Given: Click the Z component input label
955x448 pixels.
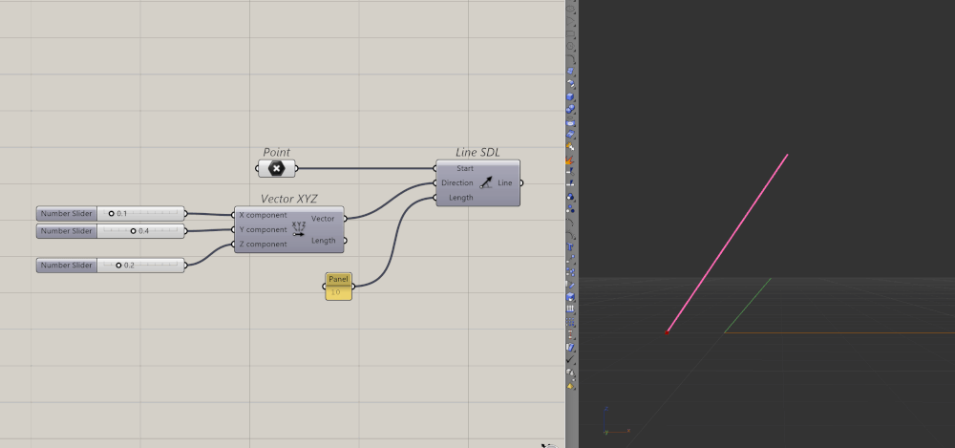Looking at the screenshot, I should 264,244.
